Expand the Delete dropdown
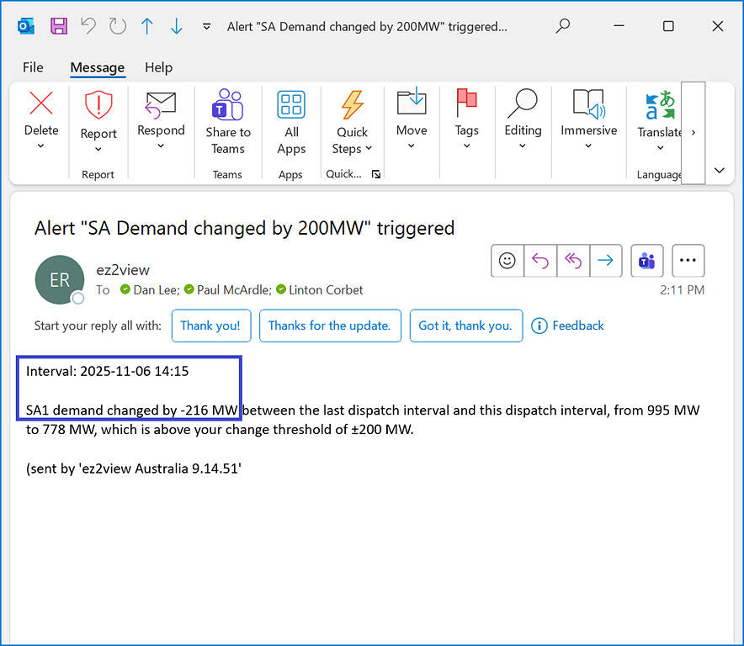 (40, 146)
